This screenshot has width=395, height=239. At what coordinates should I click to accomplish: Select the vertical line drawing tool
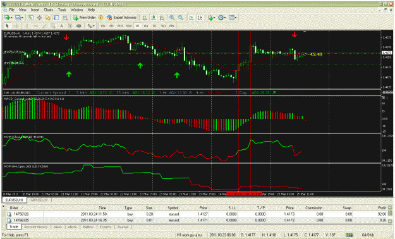27,26
